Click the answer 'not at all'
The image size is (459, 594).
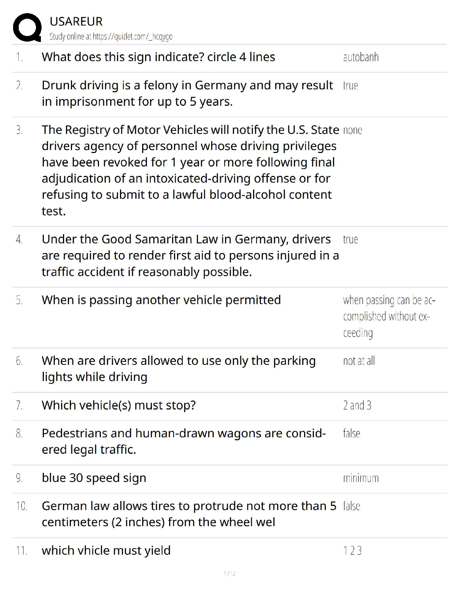(359, 361)
